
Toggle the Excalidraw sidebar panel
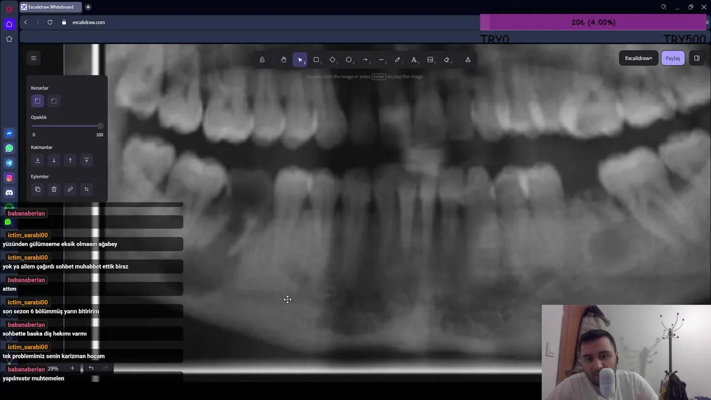tap(697, 58)
